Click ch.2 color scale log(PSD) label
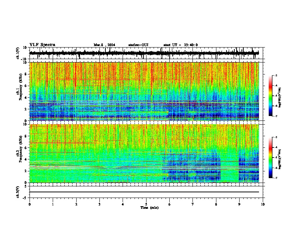This screenshot has width=296, height=229. click(x=280, y=159)
